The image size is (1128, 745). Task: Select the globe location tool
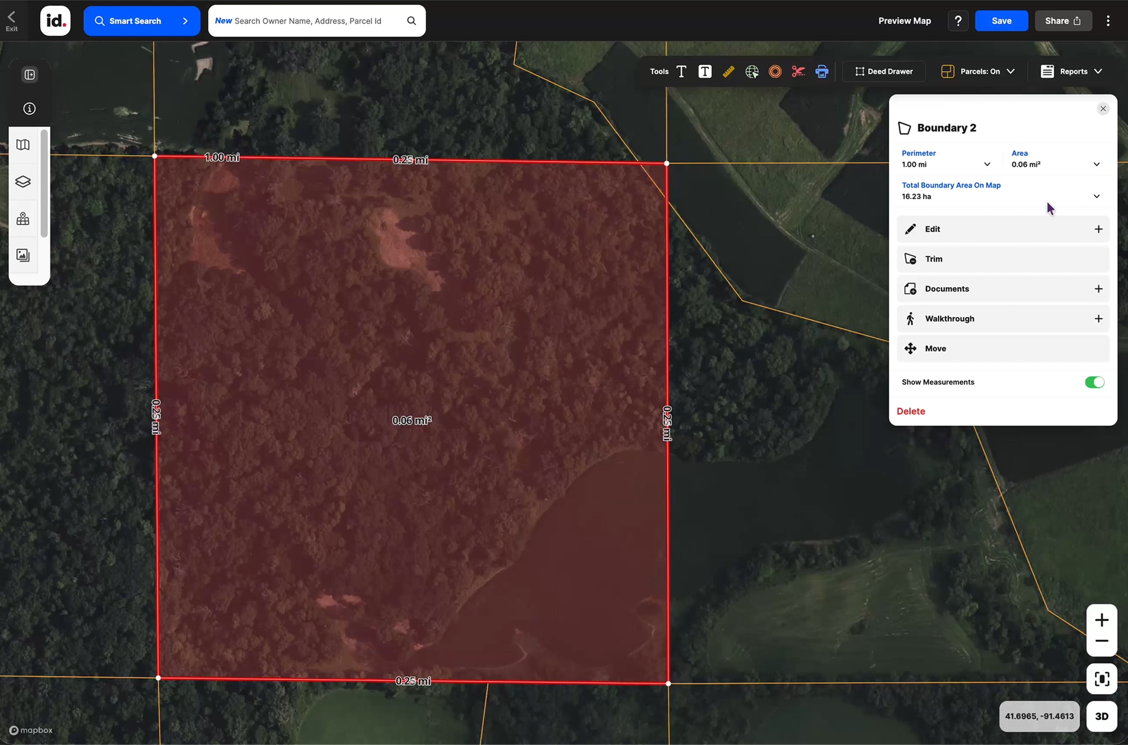tap(751, 71)
